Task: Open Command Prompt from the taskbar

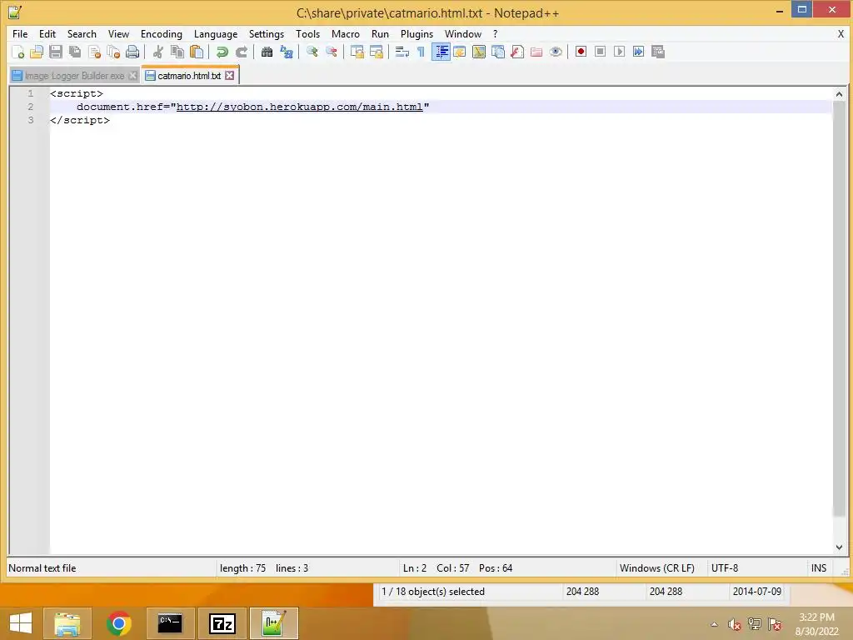Action: (x=170, y=623)
